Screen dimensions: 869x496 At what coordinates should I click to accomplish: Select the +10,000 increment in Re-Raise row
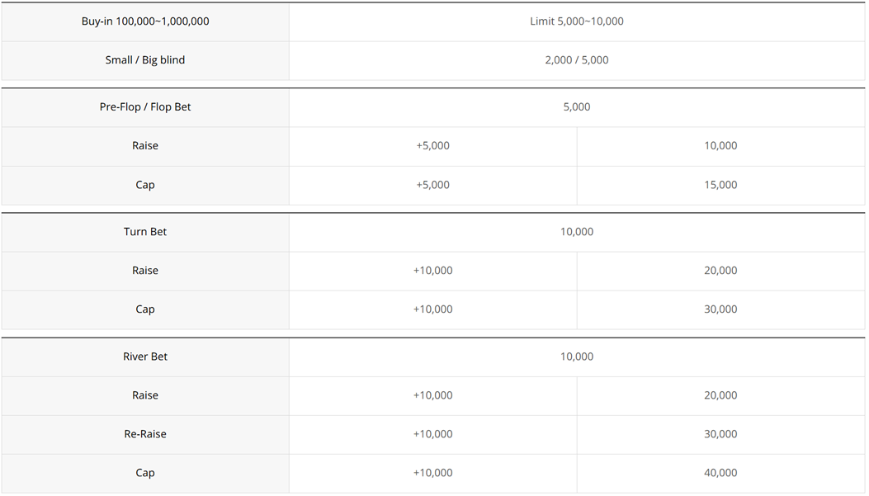click(432, 434)
